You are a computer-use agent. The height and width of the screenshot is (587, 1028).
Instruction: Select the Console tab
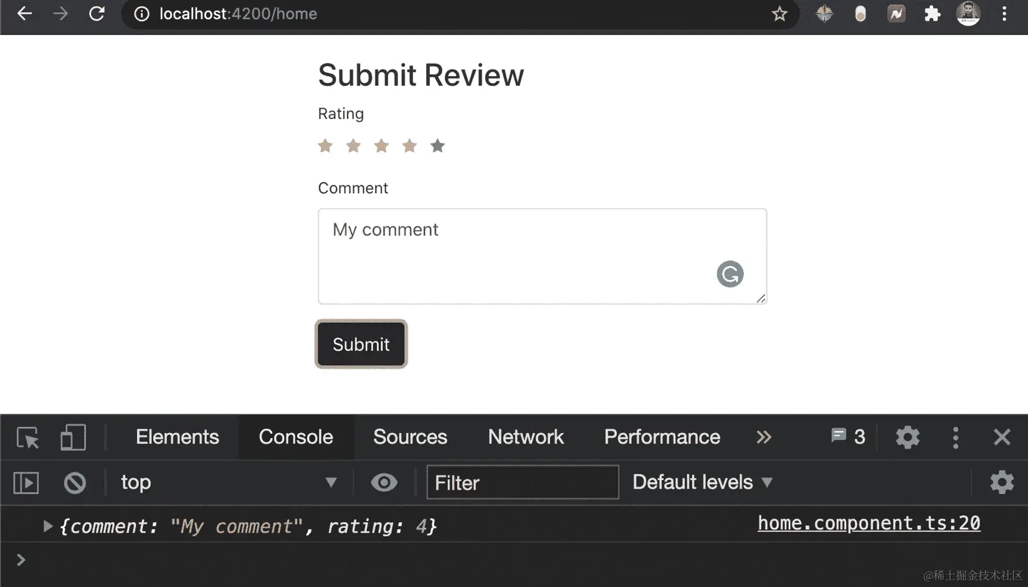click(296, 437)
